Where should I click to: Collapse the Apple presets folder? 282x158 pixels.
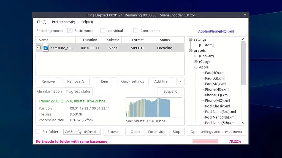[196, 67]
